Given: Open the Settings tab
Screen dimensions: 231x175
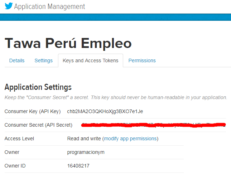Looking at the screenshot, I should click(x=43, y=60).
